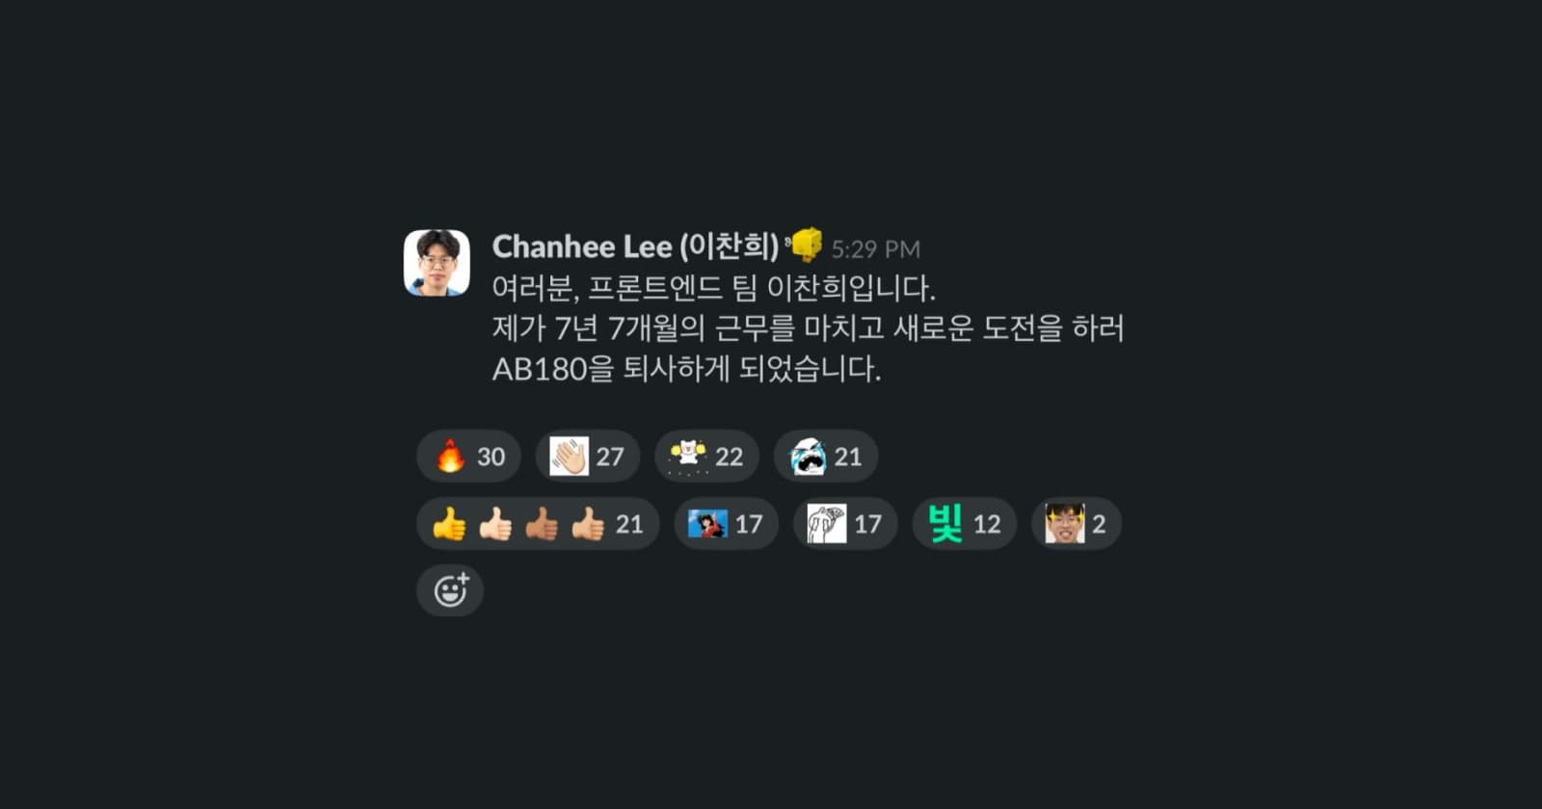Click the yellow status emoji beside sender name
The image size is (1542, 809).
coord(805,245)
